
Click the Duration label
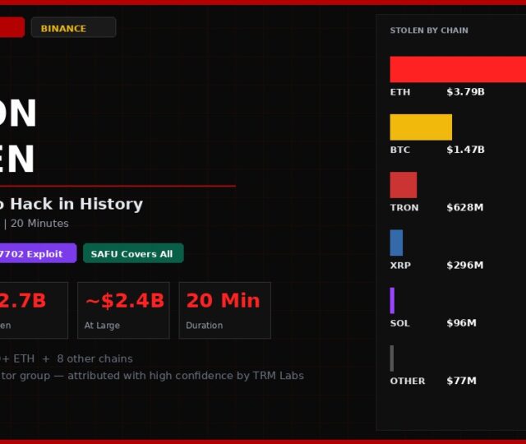(x=205, y=326)
